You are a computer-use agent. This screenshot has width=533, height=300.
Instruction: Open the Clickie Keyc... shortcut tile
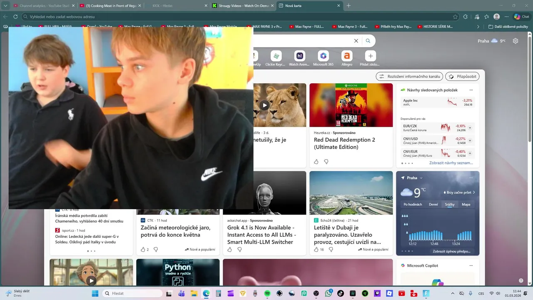tap(275, 58)
